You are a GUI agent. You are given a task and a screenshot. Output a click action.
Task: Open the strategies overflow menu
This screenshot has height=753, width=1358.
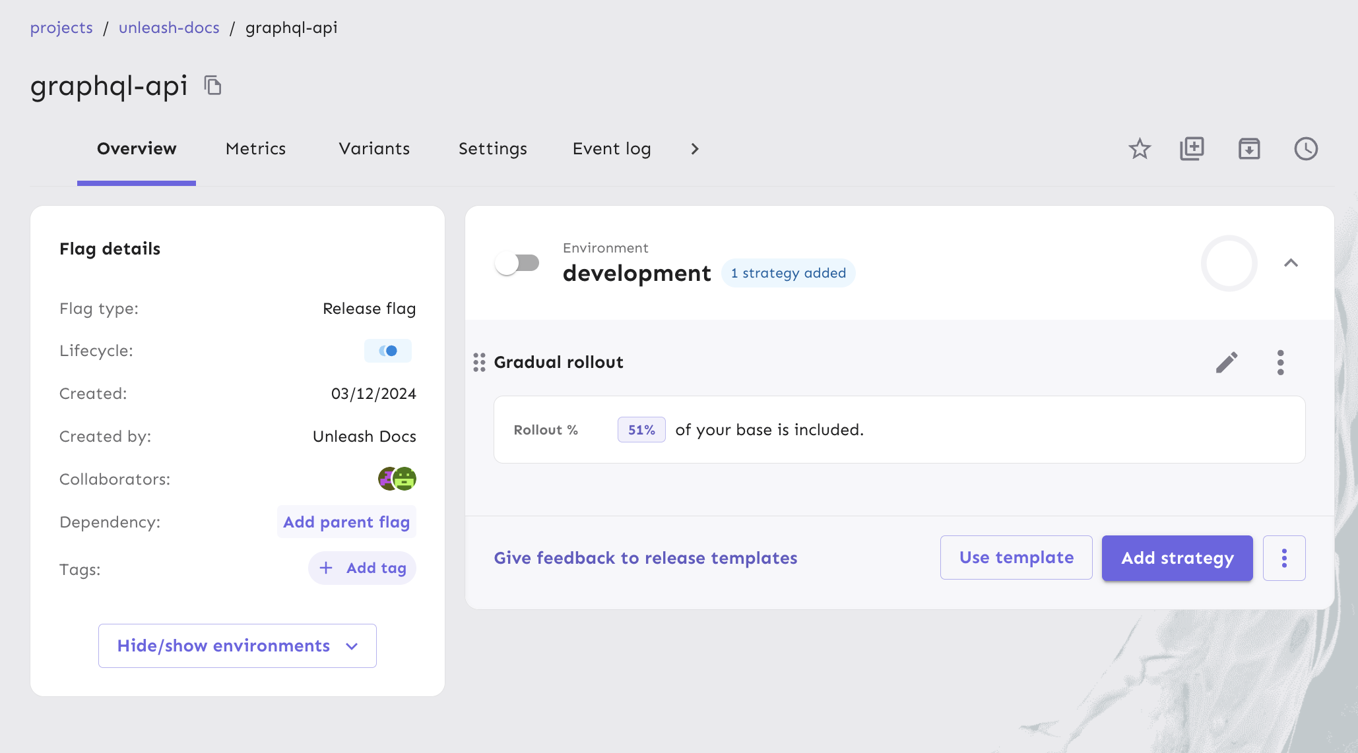point(1284,558)
